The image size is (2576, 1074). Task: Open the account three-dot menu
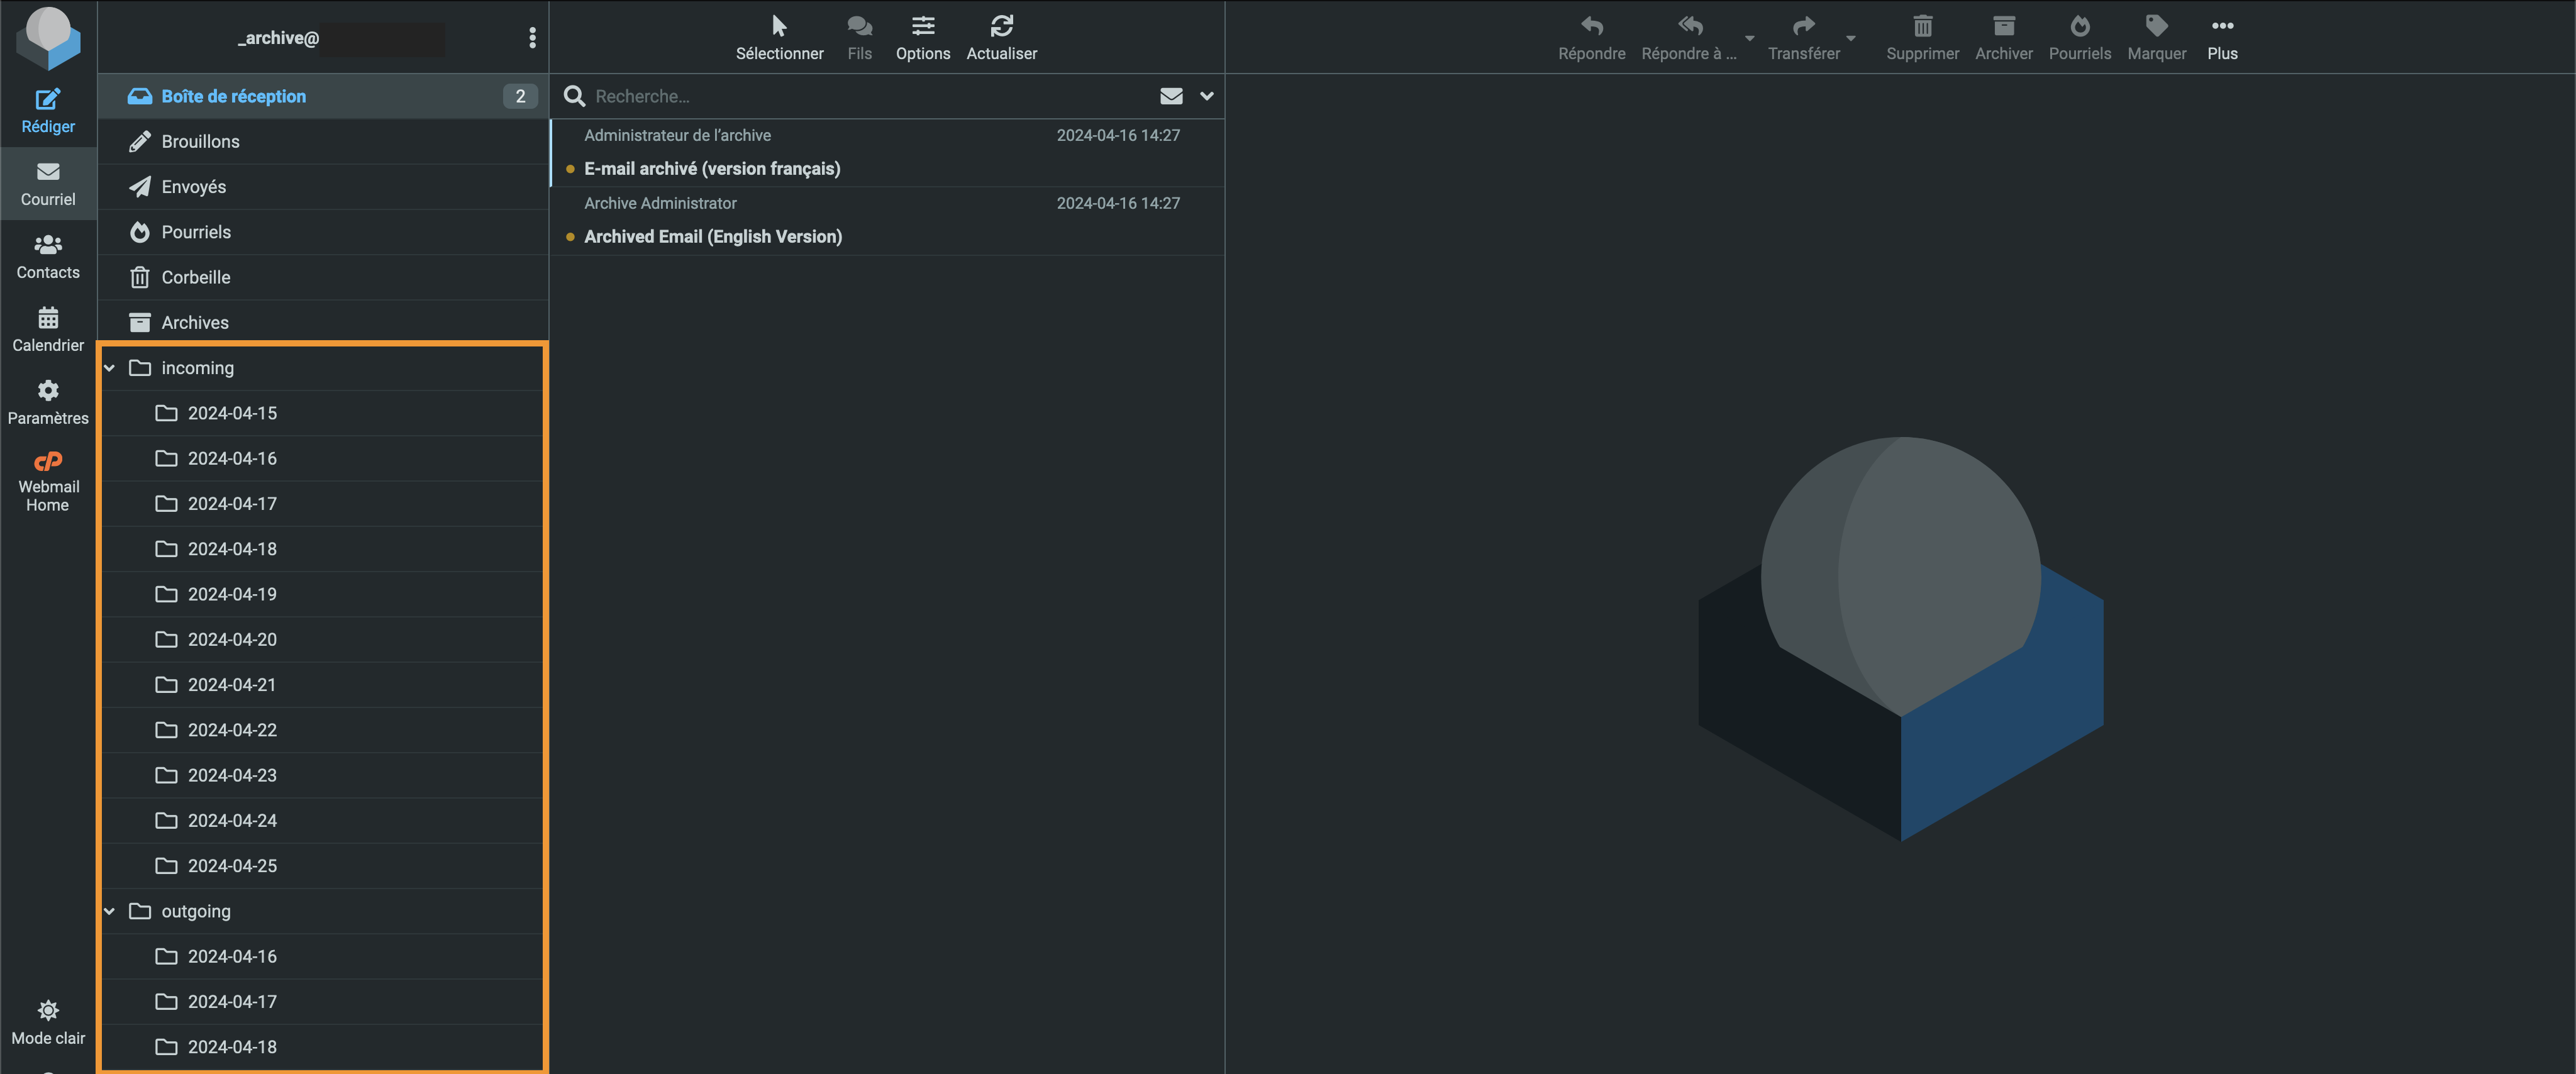point(532,38)
